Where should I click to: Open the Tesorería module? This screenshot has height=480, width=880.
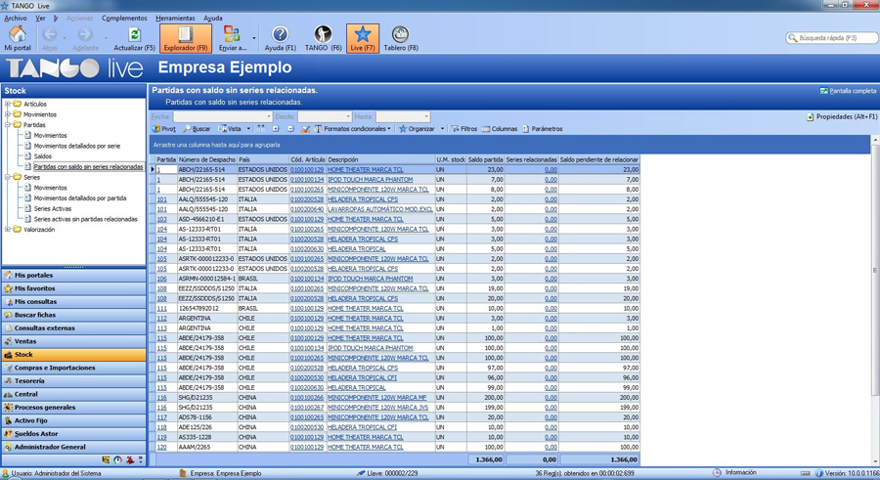click(74, 380)
